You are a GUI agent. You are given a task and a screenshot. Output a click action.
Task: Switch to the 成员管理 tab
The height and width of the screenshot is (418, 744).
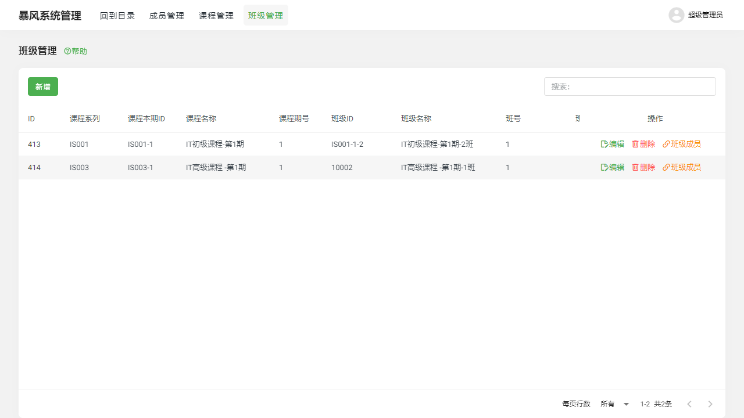[166, 16]
